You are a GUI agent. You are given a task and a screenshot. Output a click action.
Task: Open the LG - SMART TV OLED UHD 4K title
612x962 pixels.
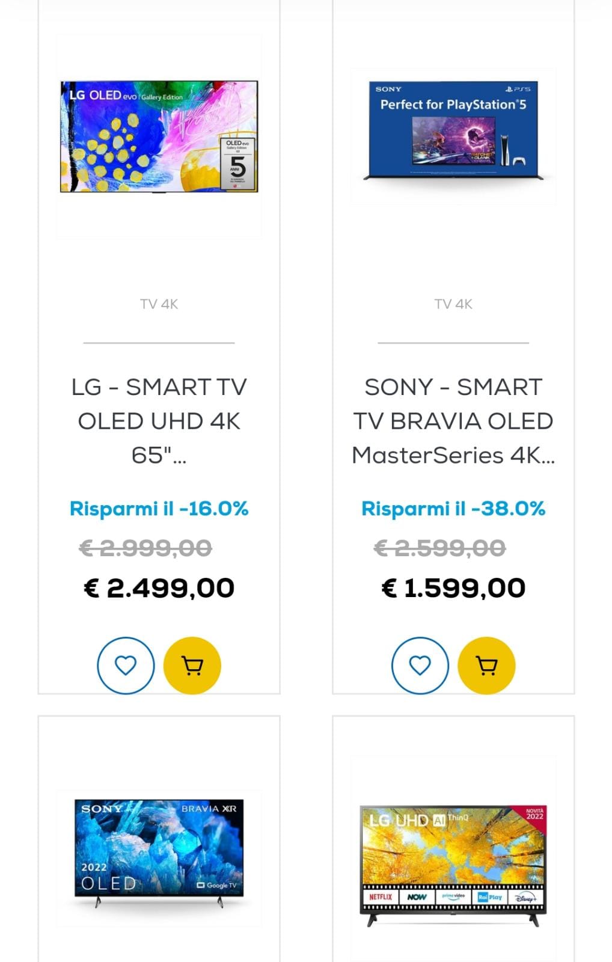(x=159, y=421)
